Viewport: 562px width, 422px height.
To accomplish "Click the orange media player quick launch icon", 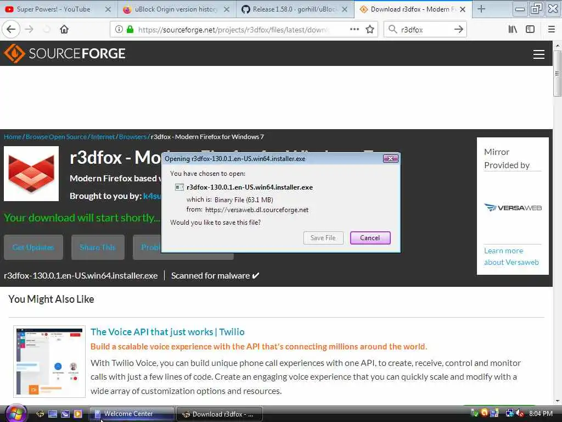I will point(78,414).
